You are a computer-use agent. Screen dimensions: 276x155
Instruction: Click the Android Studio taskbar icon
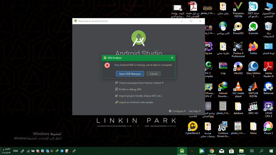(182, 151)
